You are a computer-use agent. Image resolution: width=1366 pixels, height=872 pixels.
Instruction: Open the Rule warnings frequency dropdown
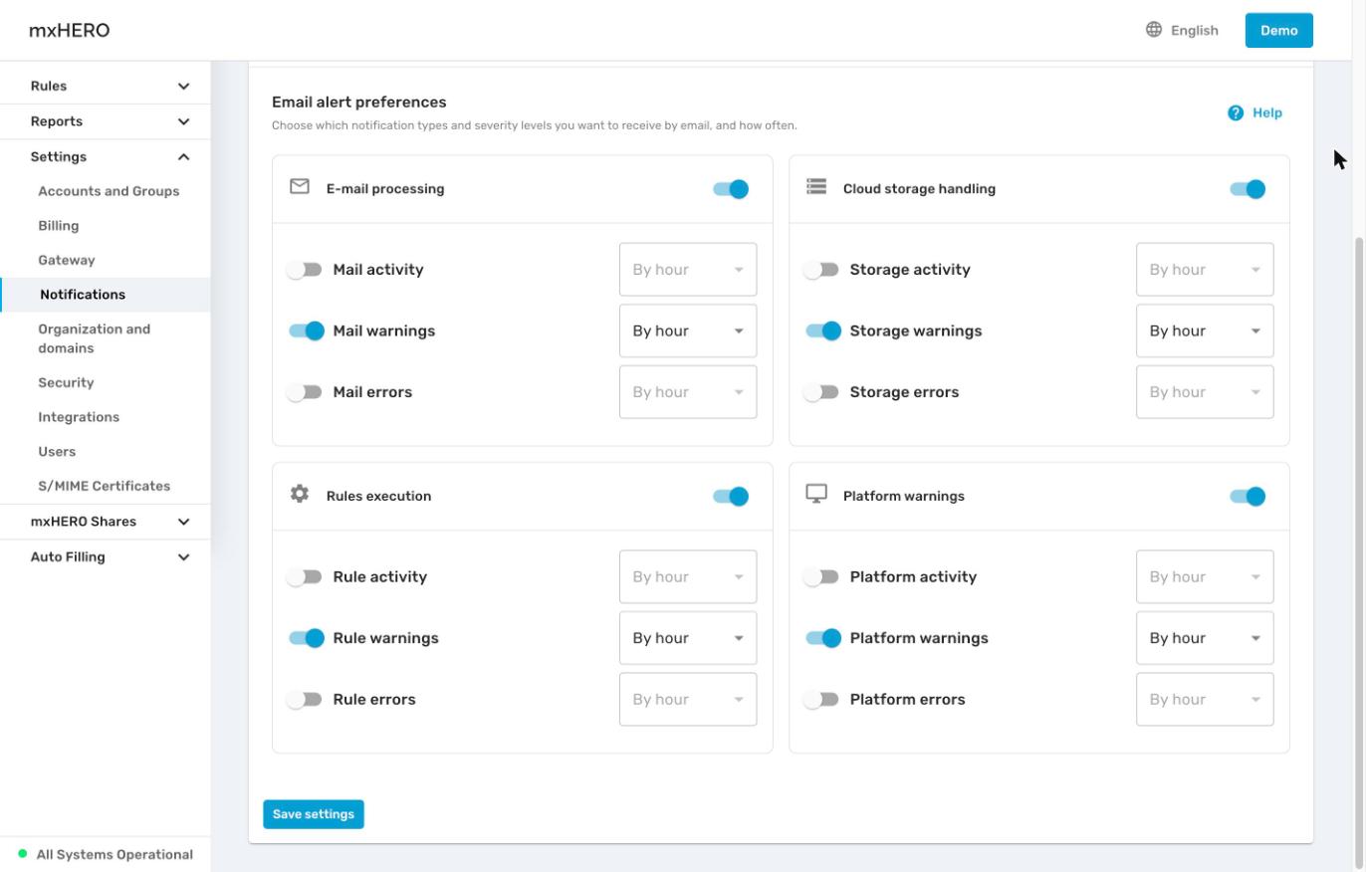[x=688, y=638]
